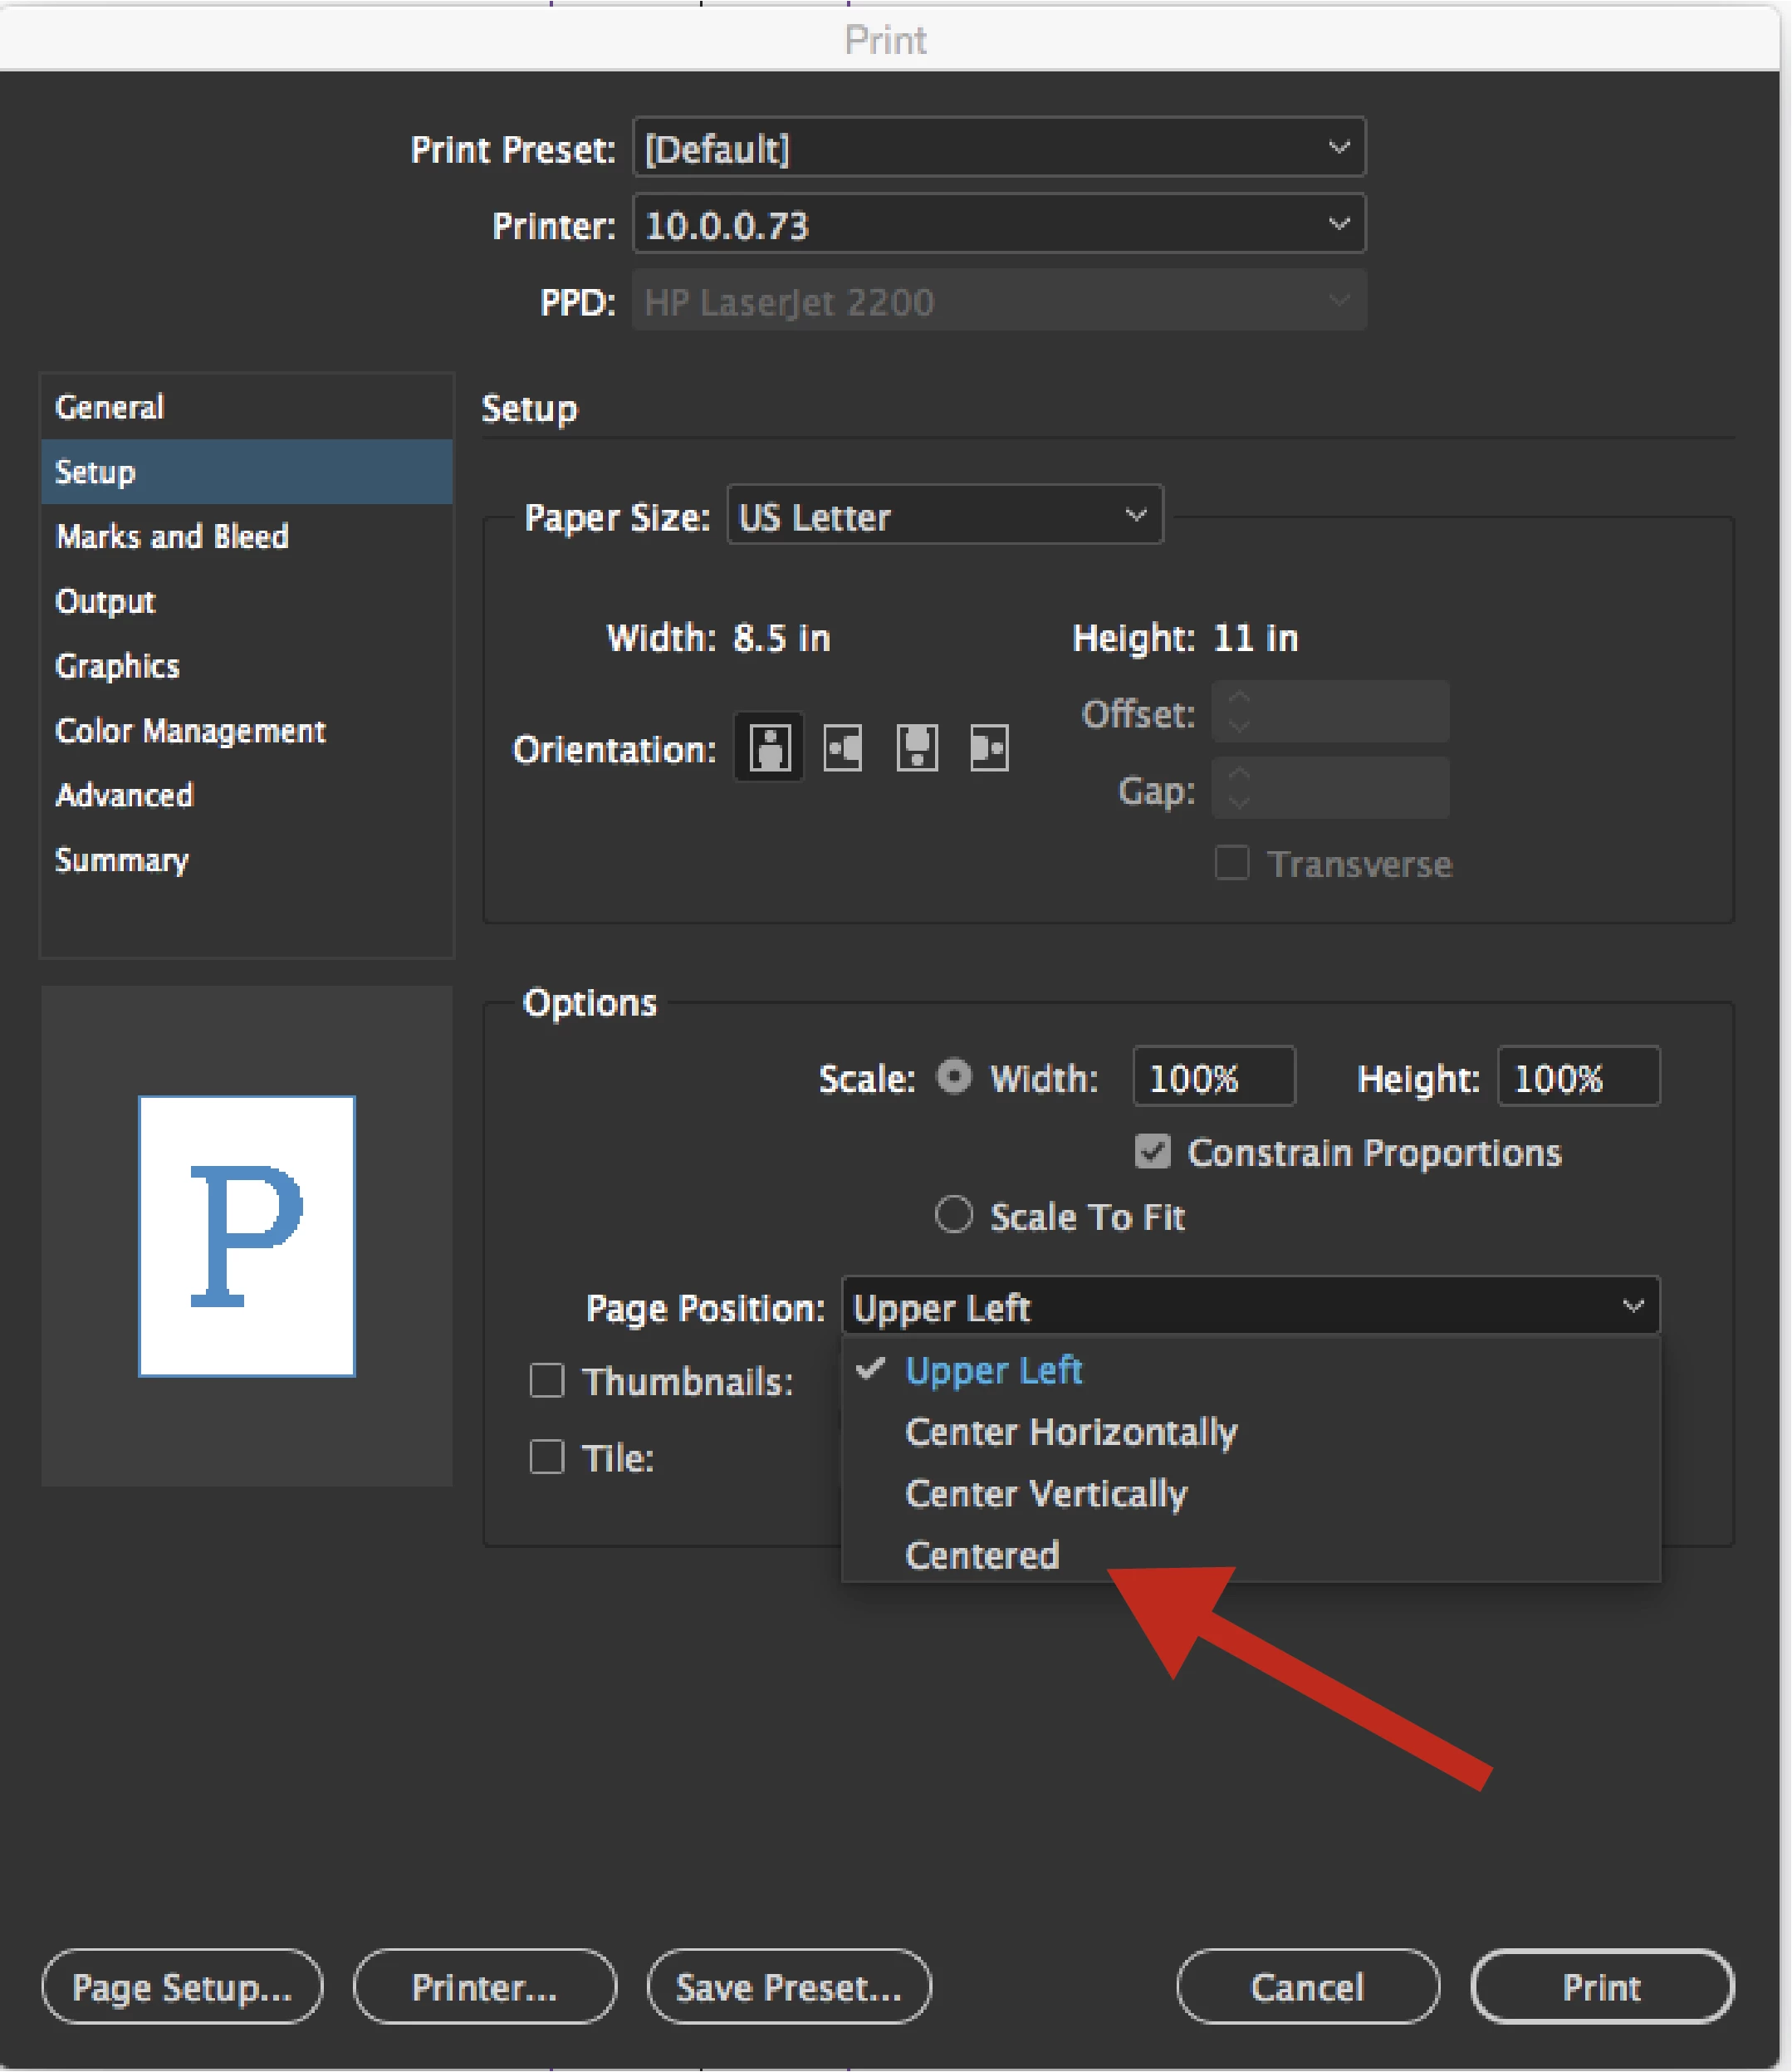
Task: Choose Center Horizontally option
Action: [x=1070, y=1432]
